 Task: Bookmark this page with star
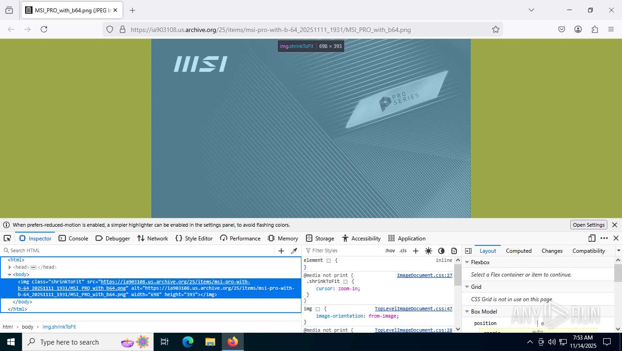496,29
